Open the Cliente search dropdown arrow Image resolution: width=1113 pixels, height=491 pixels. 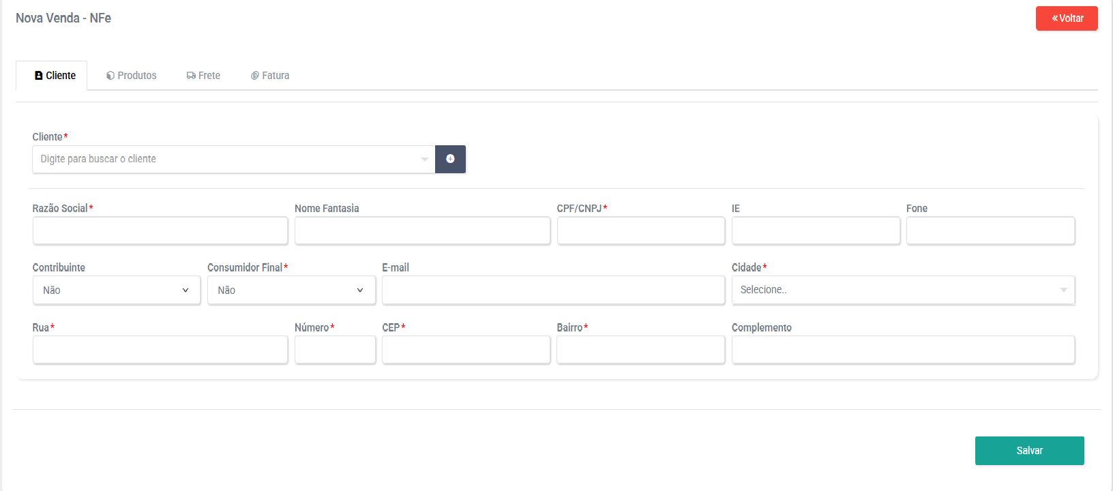pos(424,159)
